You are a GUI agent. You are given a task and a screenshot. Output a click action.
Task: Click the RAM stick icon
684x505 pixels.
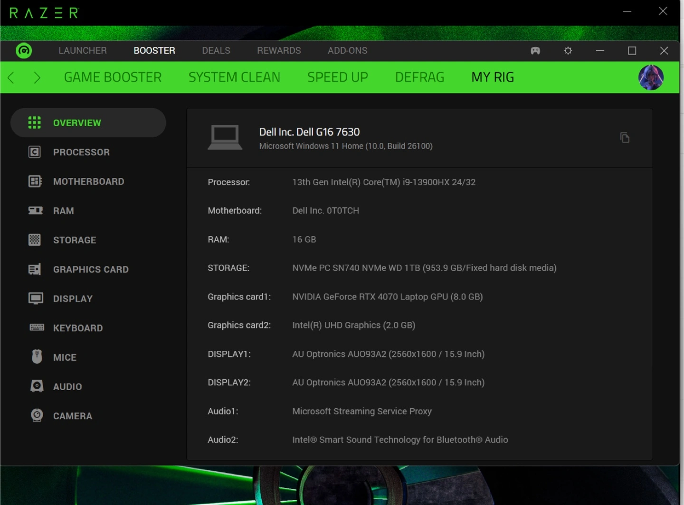[x=36, y=210]
